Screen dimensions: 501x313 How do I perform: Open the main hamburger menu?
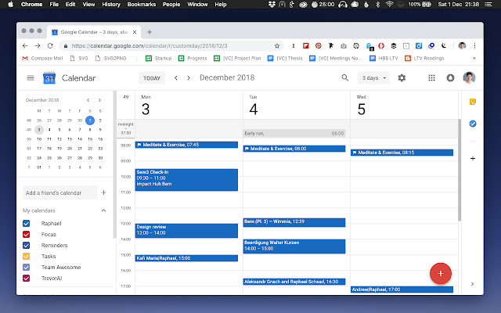tap(31, 78)
